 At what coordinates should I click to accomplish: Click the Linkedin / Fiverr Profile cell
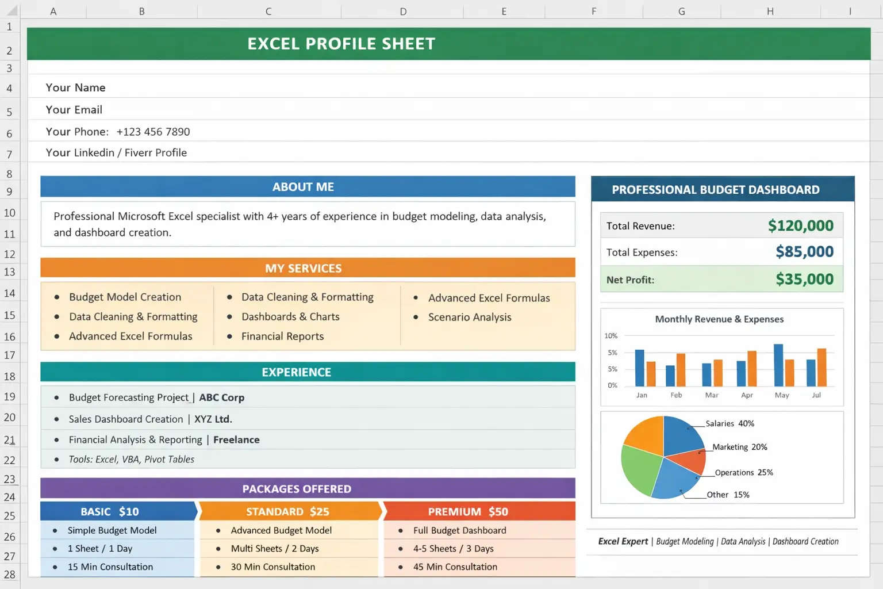[x=117, y=152]
